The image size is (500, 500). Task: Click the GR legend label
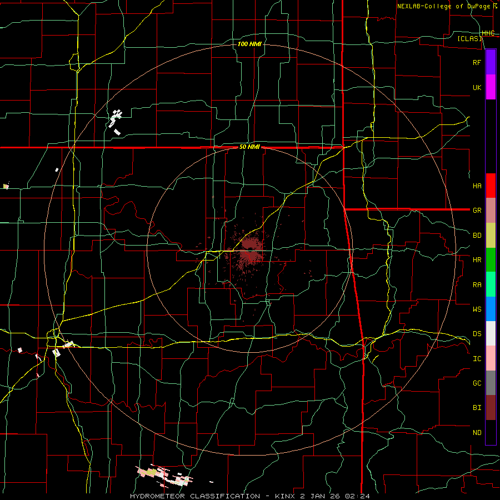tap(477, 211)
